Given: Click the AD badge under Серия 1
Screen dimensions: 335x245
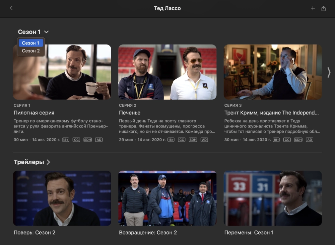Looking at the screenshot, I should click(99, 140).
